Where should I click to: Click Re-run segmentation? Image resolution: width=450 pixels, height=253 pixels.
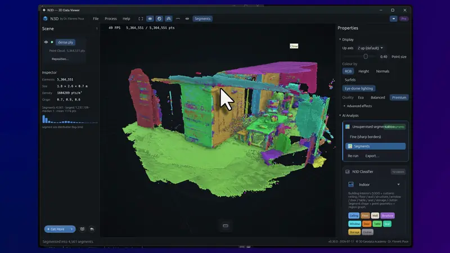pyautogui.click(x=353, y=156)
